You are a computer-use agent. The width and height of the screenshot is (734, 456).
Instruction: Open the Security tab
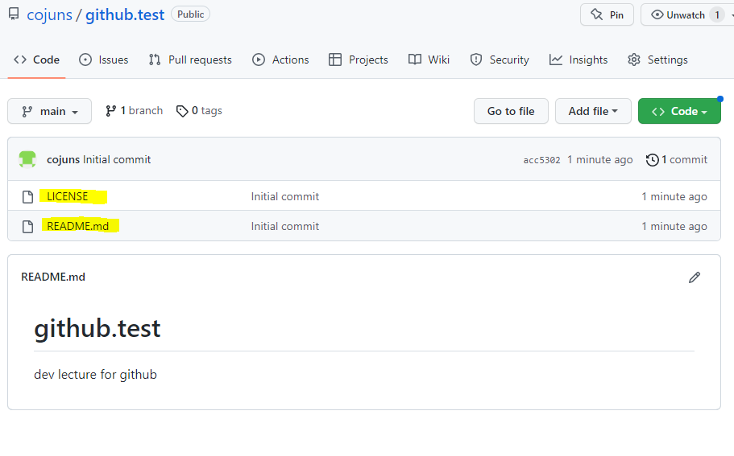coord(500,60)
